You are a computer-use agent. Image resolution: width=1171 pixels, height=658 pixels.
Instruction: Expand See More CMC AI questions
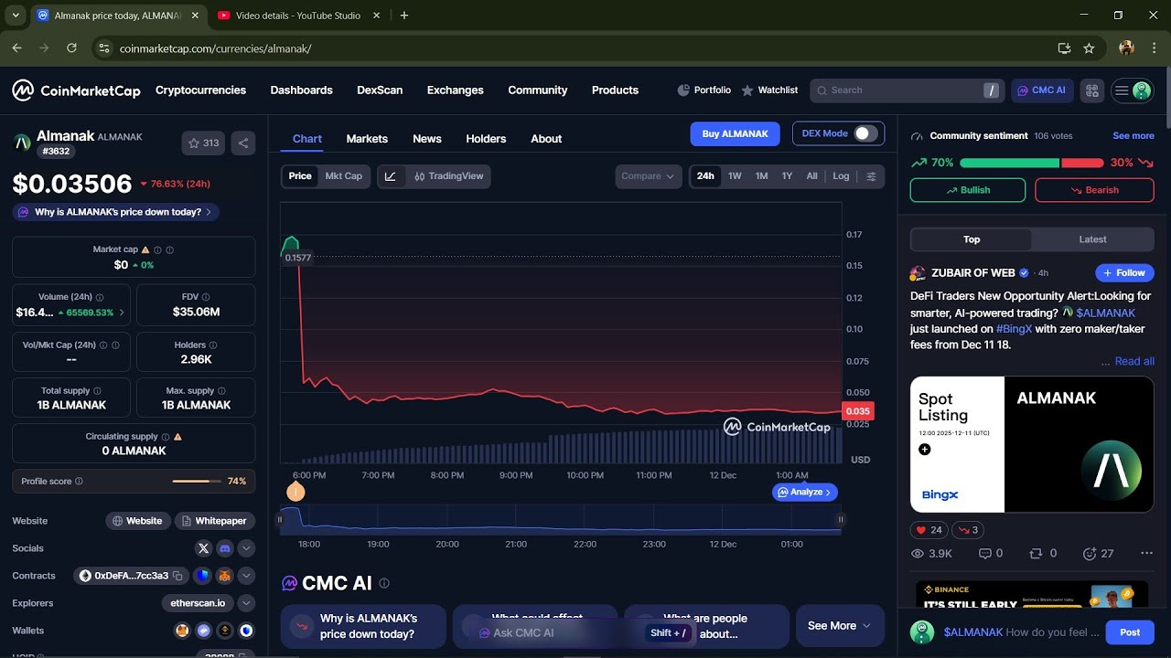[x=840, y=626]
